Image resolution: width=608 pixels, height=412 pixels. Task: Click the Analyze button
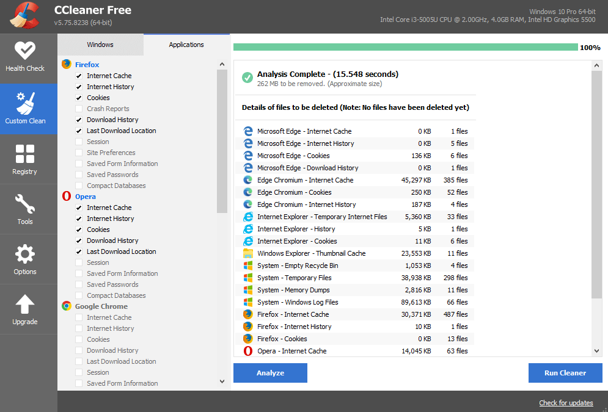coord(270,373)
